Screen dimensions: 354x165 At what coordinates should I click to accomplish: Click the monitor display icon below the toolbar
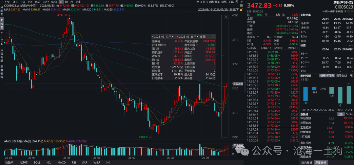pos(242,6)
